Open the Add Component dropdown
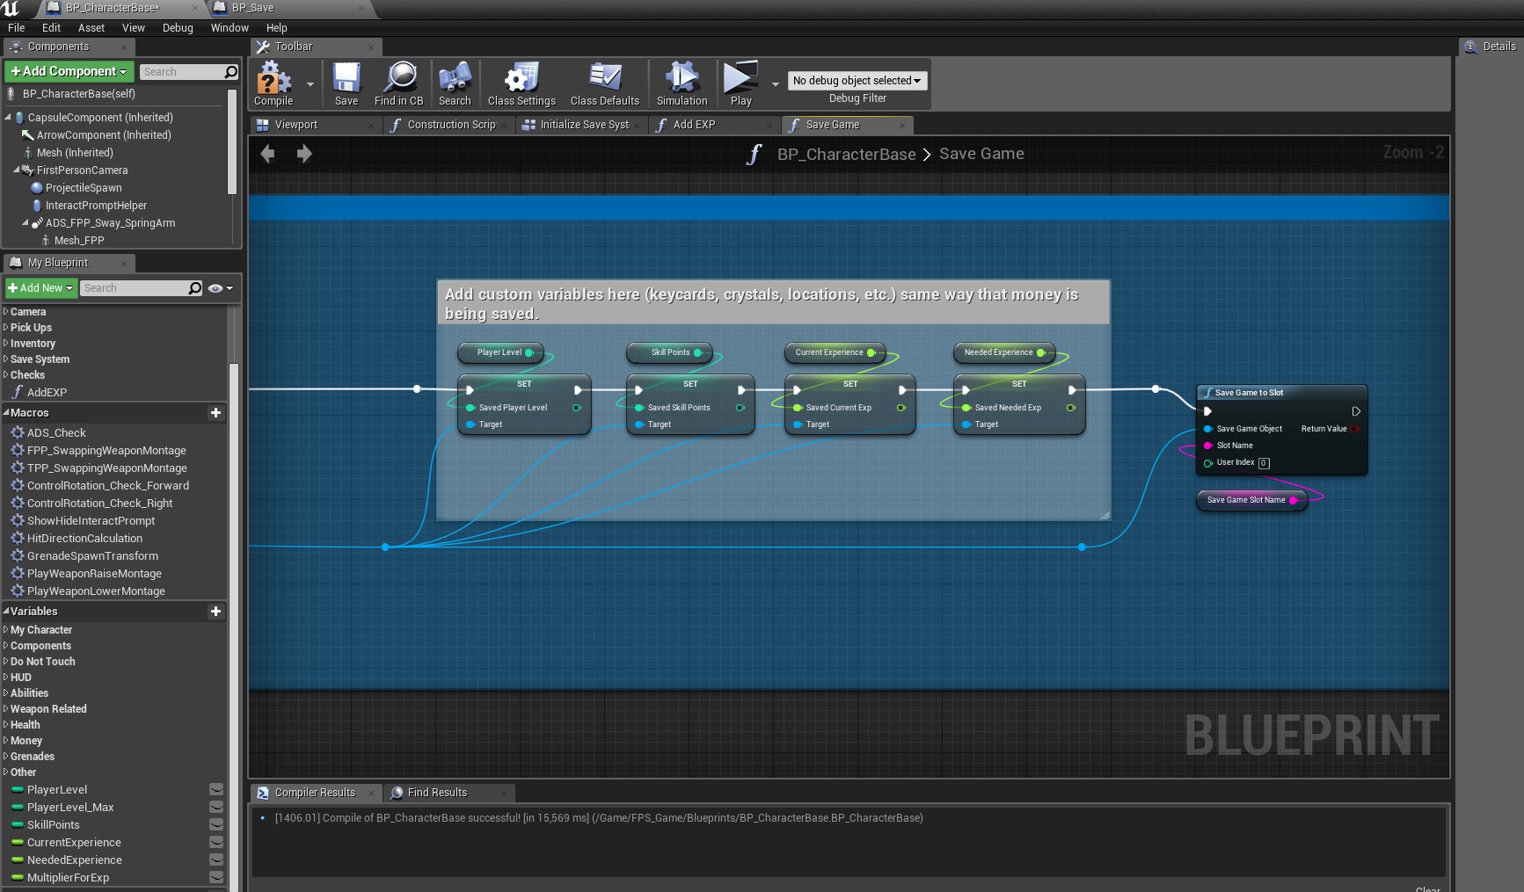Screen dimensions: 1524x892 point(69,71)
